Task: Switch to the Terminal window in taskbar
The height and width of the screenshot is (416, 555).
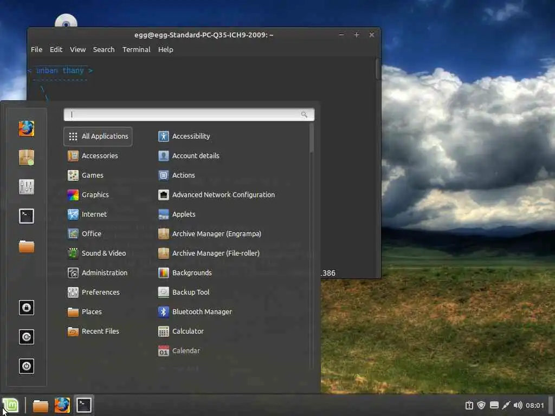Action: coord(84,405)
